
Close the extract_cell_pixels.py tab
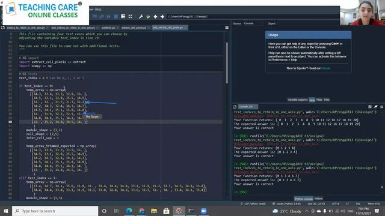[x=149, y=28]
